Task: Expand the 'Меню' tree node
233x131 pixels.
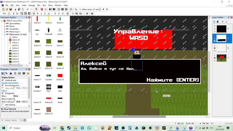Action: [x=5, y=26]
